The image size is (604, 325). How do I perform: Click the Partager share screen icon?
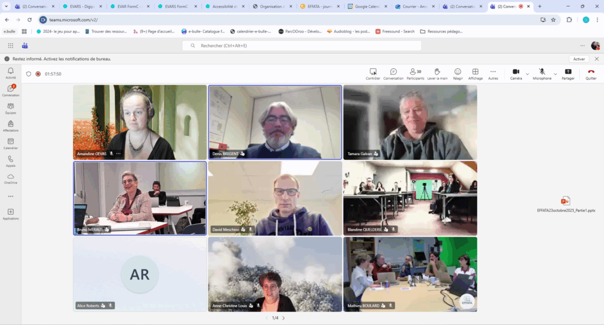click(x=568, y=72)
